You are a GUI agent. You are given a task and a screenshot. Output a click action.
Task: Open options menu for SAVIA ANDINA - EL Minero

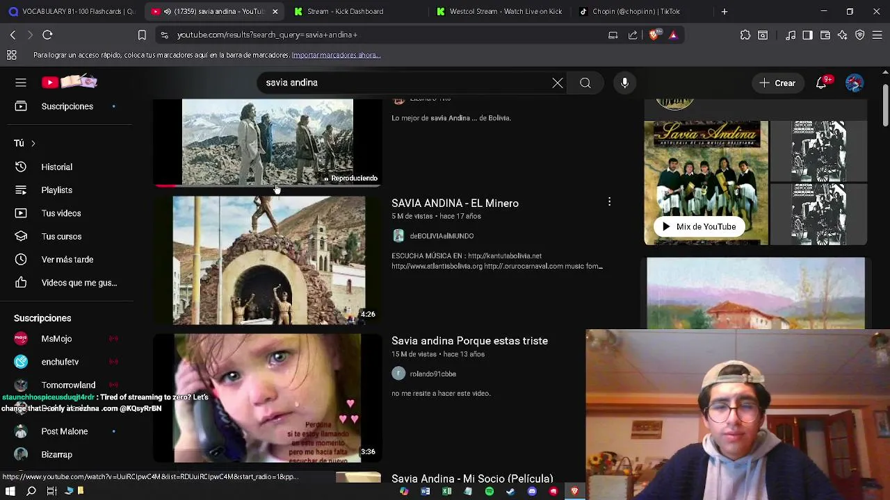pyautogui.click(x=609, y=202)
